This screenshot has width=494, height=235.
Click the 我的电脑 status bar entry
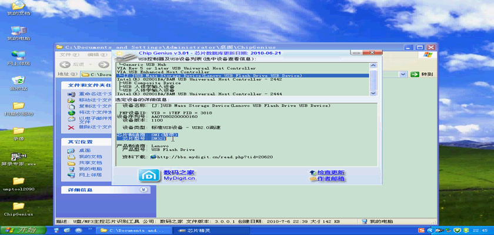(x=378, y=221)
